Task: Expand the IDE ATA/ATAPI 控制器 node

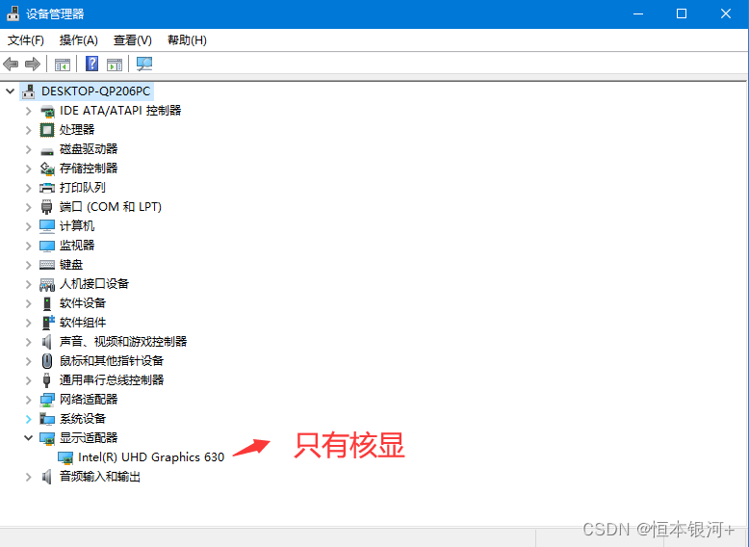Action: point(28,111)
